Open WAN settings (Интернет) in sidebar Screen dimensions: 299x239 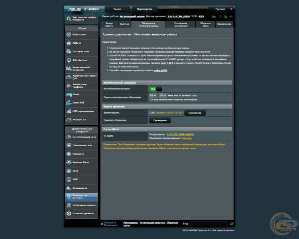81,154
